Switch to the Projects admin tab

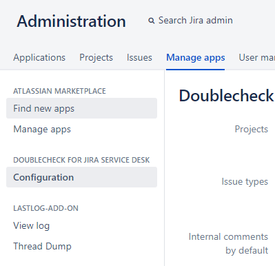96,57
